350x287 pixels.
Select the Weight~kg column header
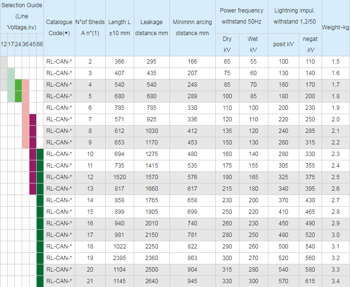coord(335,28)
